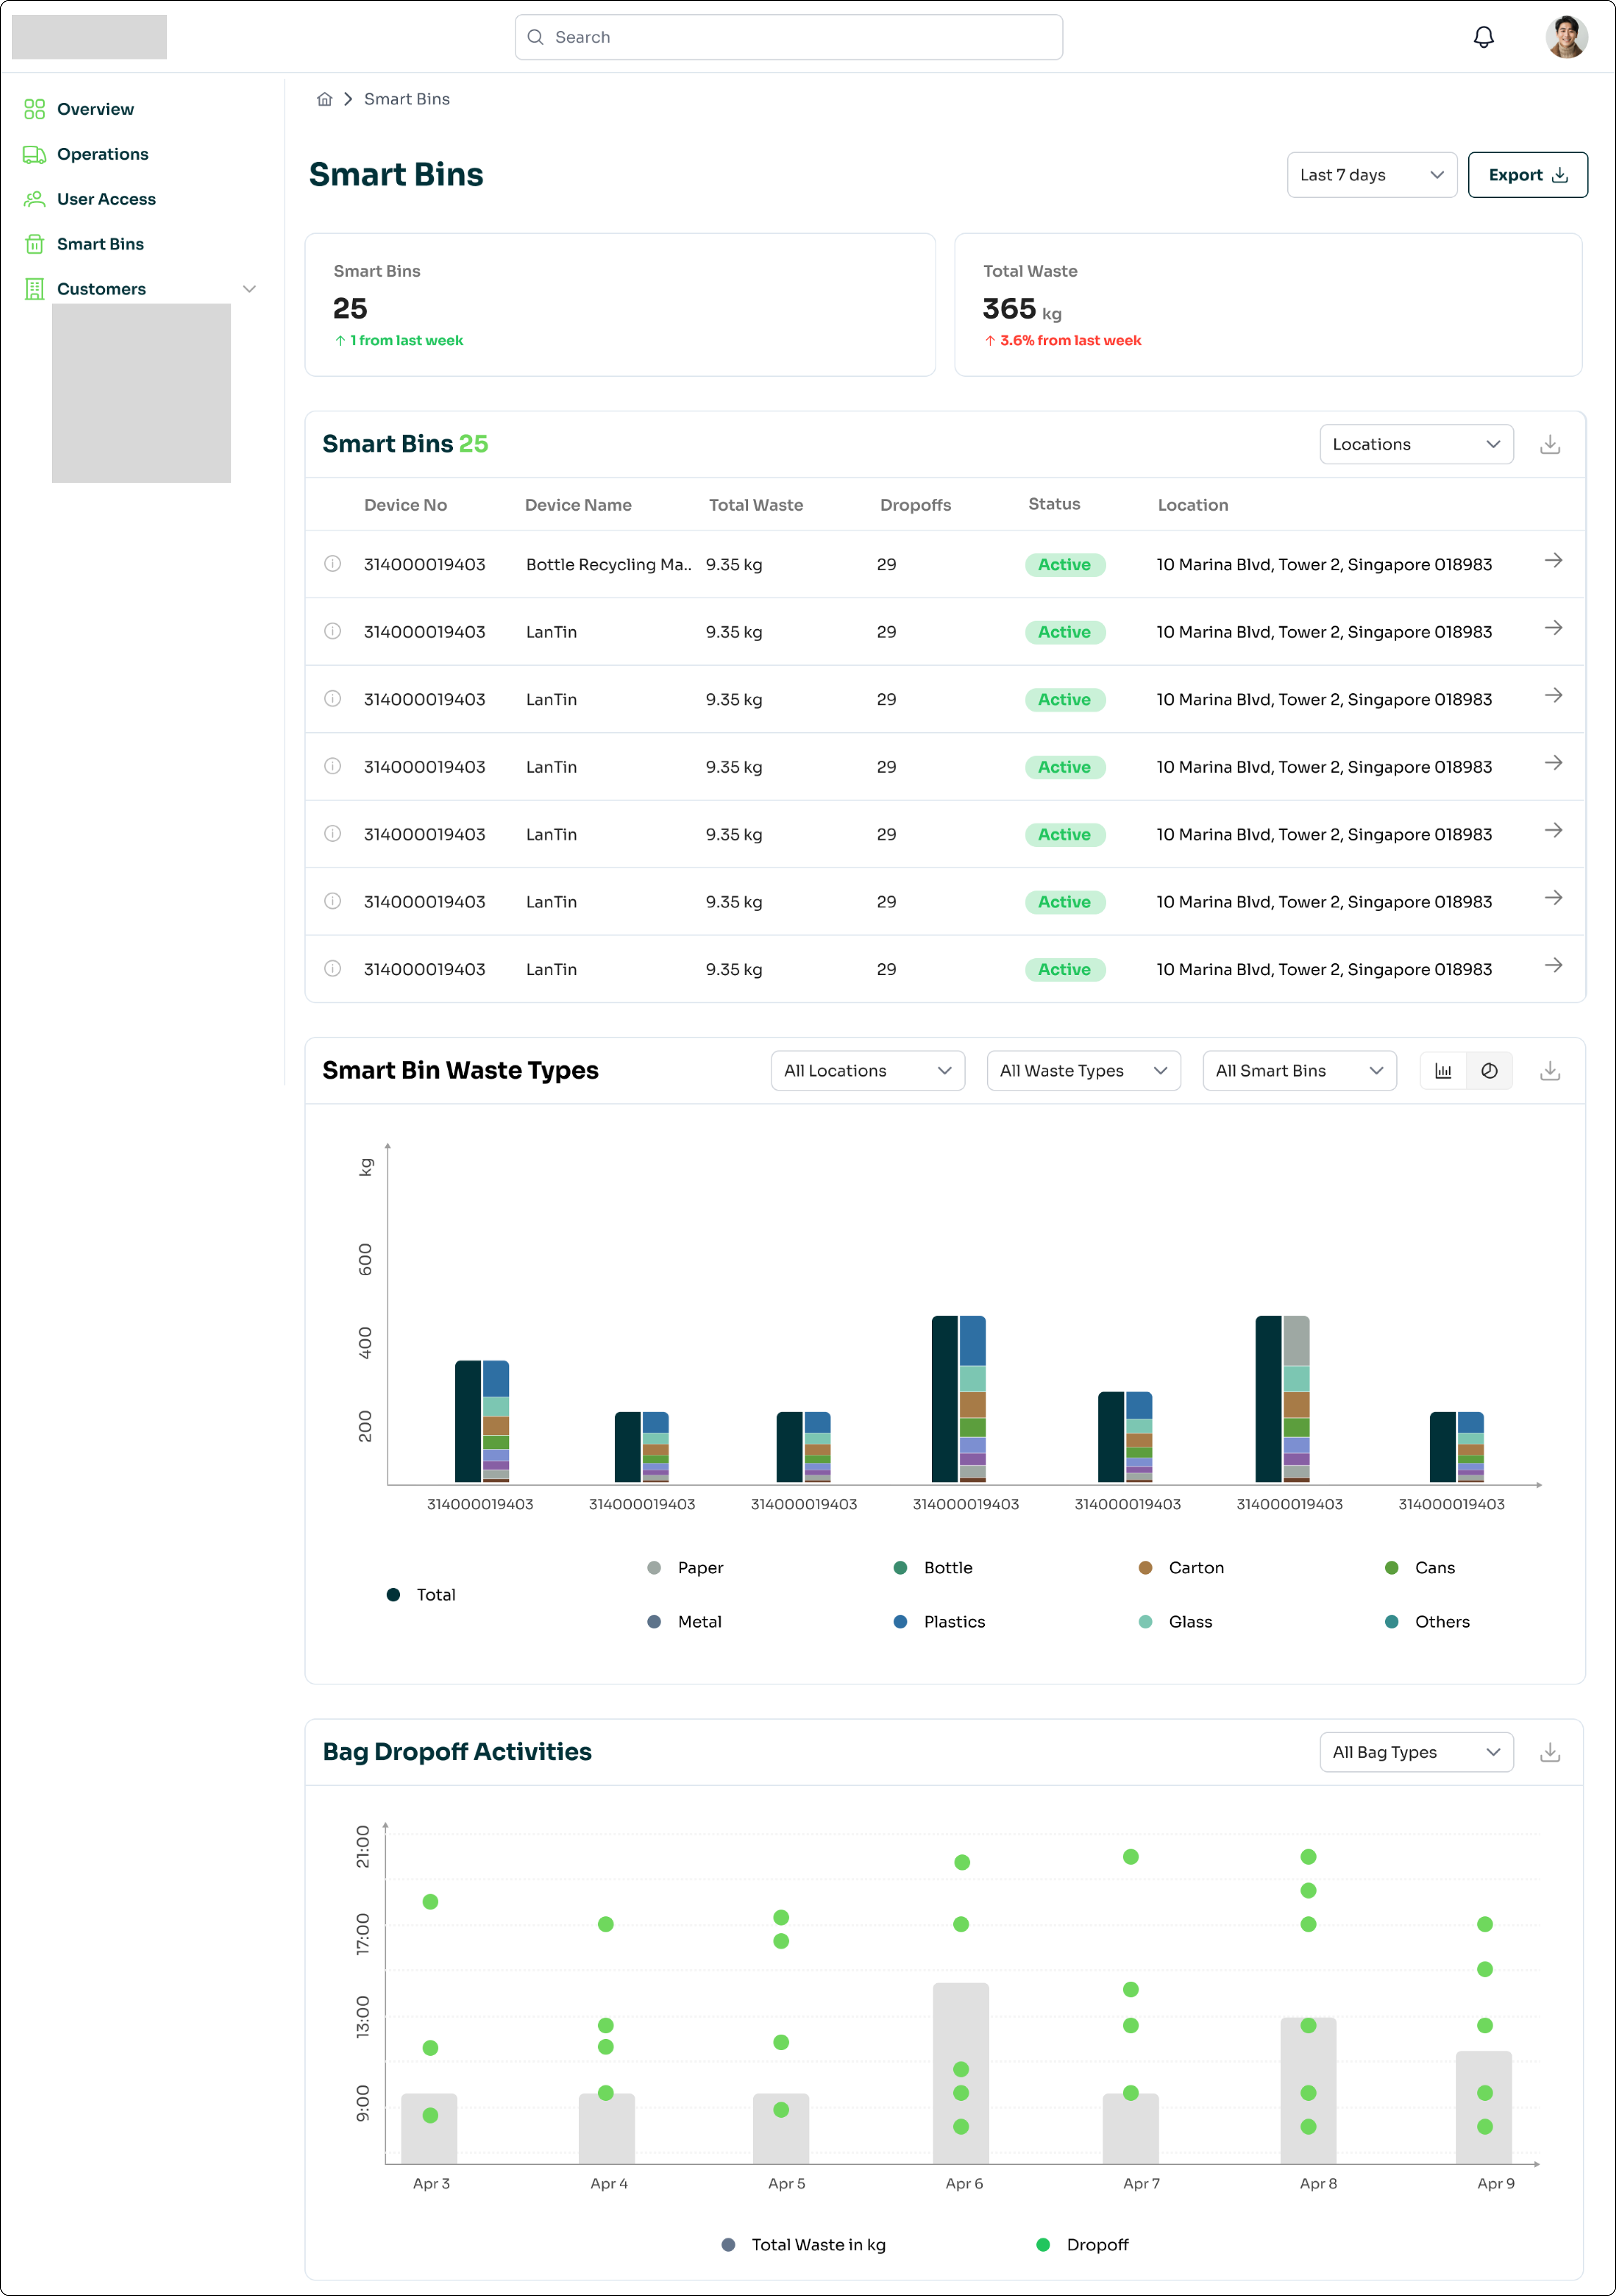Image resolution: width=1616 pixels, height=2296 pixels.
Task: Click the notification bell icon
Action: pyautogui.click(x=1483, y=37)
